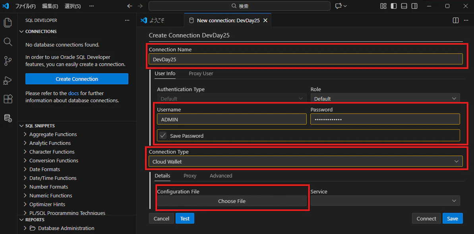This screenshot has height=234, width=474.
Task: Toggle the secondary side bar icon
Action: (415, 6)
